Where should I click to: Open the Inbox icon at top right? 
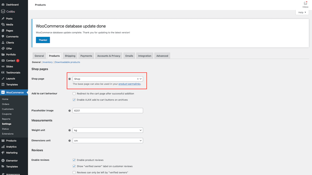click(305, 3)
